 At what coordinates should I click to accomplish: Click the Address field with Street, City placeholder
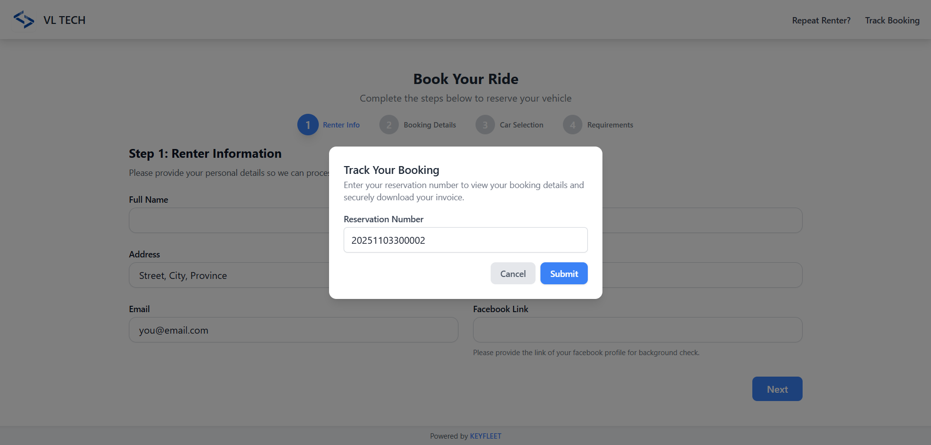[228, 275]
